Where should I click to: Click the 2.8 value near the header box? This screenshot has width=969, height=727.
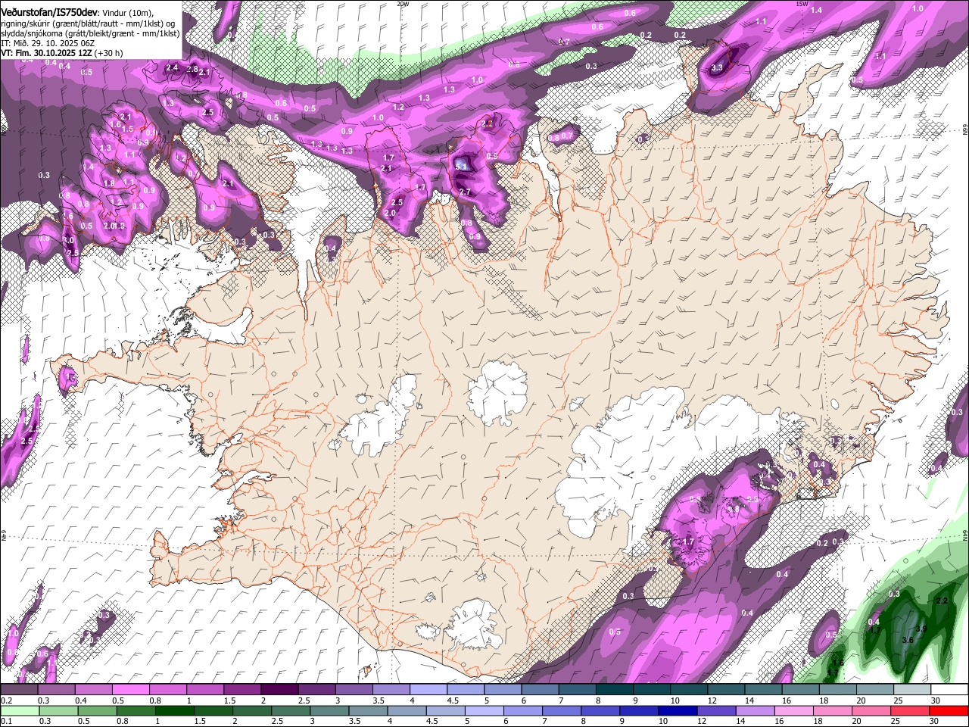click(192, 69)
